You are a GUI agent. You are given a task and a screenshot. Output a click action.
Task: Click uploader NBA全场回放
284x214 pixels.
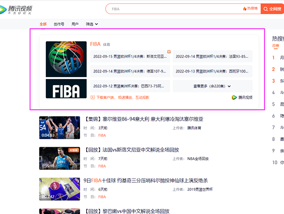pos(198,159)
